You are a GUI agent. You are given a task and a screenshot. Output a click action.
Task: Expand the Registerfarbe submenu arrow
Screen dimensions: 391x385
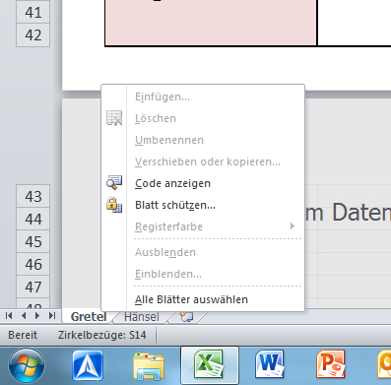coord(293,226)
